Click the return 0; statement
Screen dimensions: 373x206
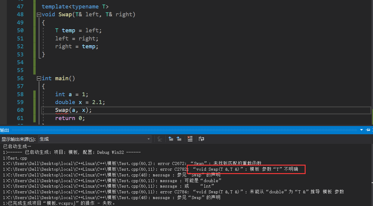coord(70,118)
